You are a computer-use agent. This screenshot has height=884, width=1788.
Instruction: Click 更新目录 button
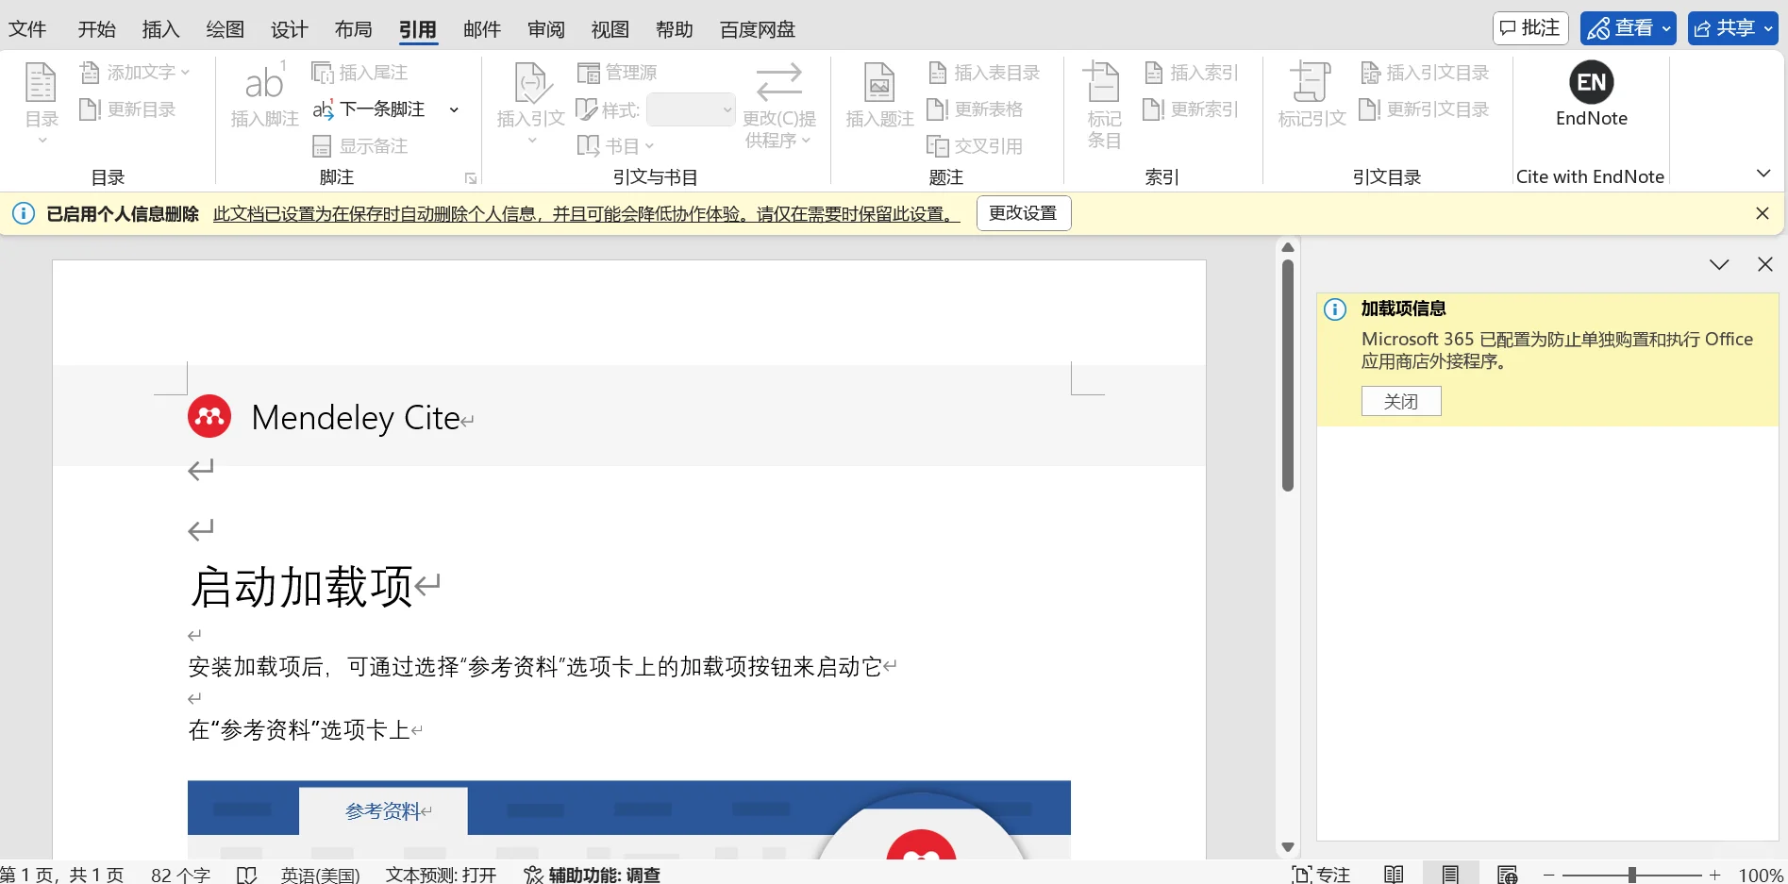click(128, 109)
